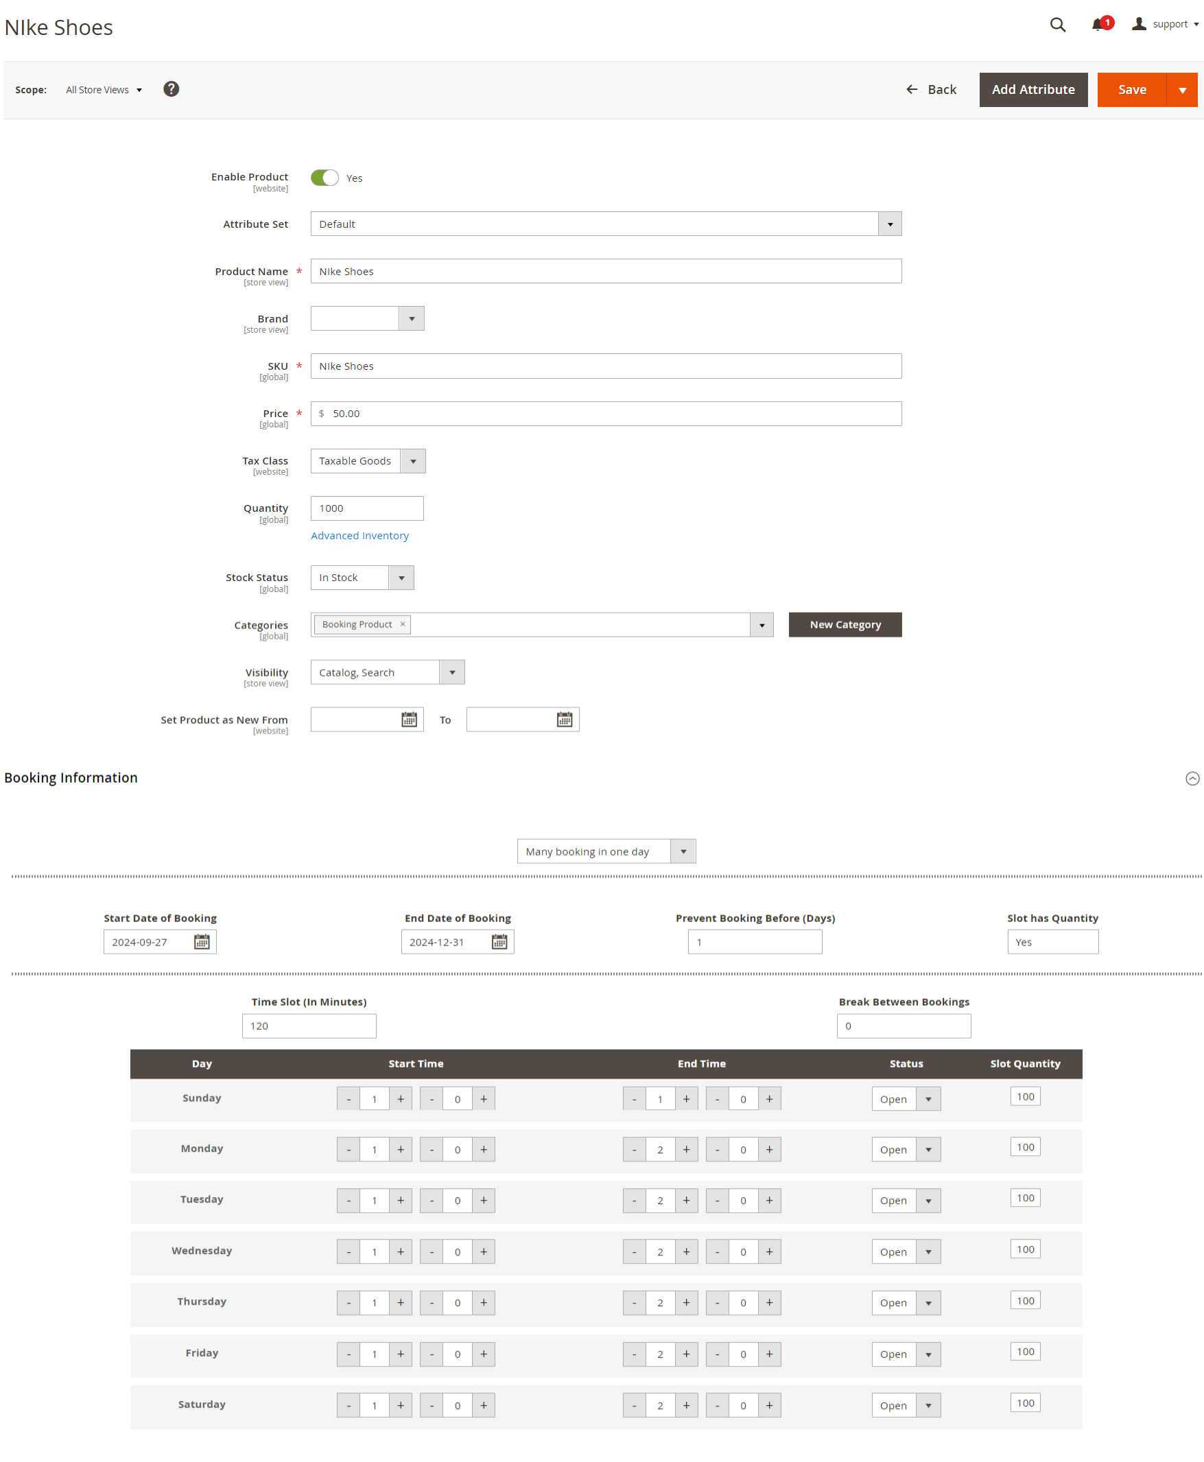1204x1462 pixels.
Task: Decrease Wednesday start hour with minus
Action: (x=348, y=1251)
